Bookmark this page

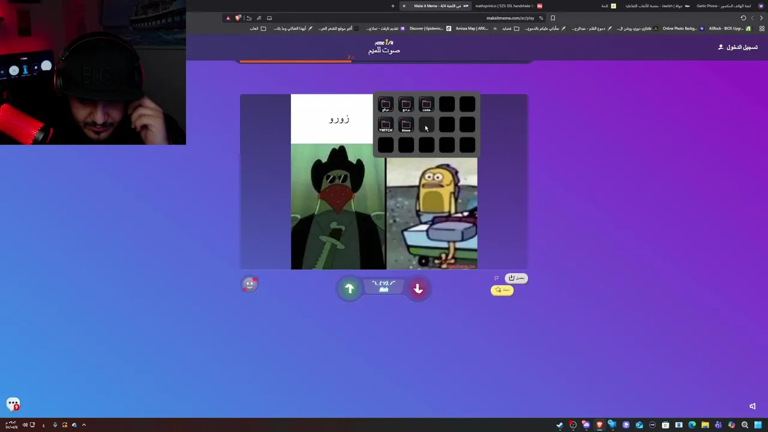pyautogui.click(x=553, y=18)
